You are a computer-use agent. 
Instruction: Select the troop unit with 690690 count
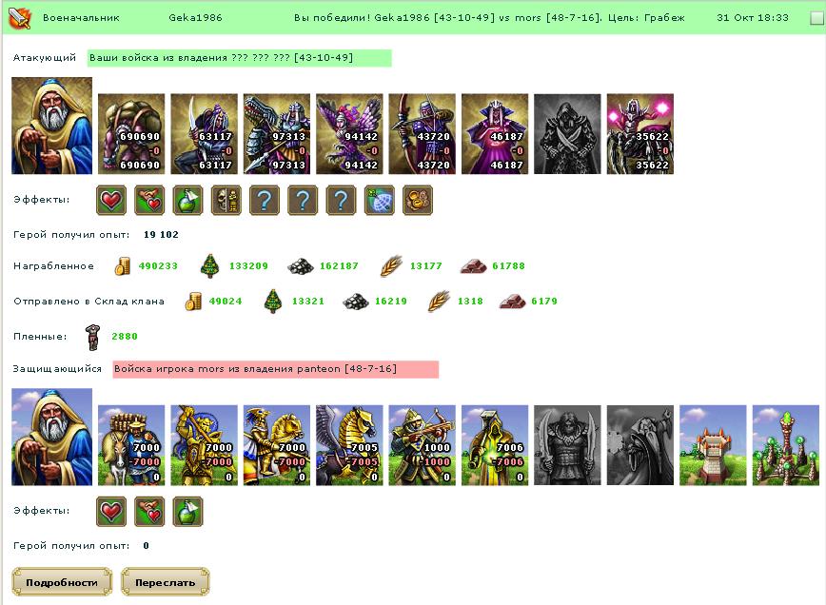click(x=131, y=134)
